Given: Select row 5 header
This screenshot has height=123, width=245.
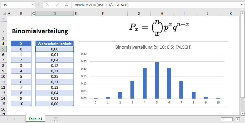Looking at the screenshot, I should coord(4,49).
